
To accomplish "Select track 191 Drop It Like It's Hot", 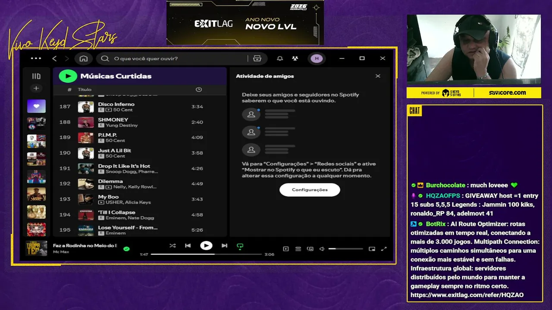I will 140,168.
